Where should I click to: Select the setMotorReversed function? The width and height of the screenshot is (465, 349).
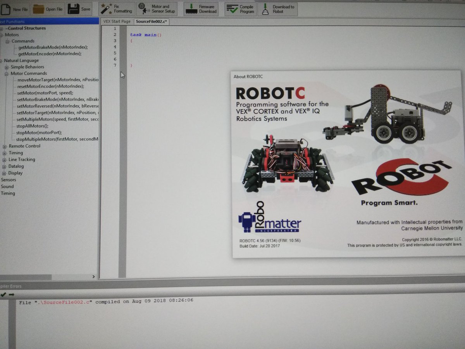click(58, 106)
